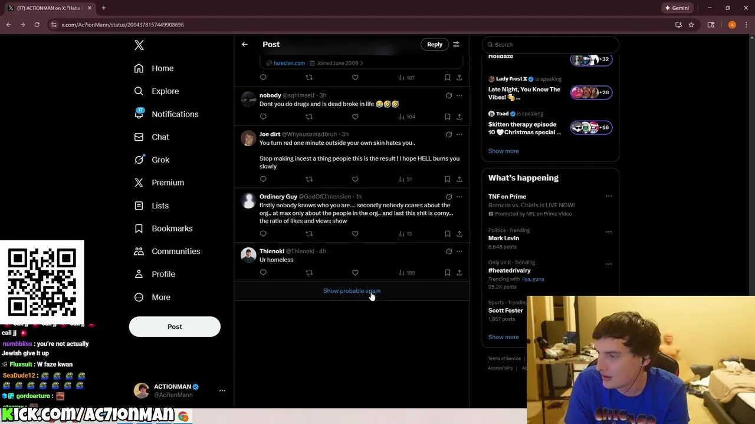This screenshot has height=424, width=755.
Task: Open nobody's username link
Action: point(270,95)
